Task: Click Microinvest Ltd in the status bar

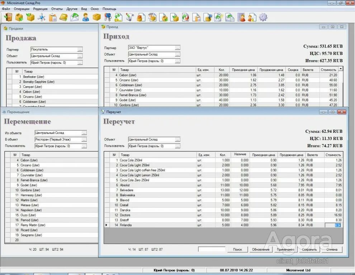Action: [298, 270]
